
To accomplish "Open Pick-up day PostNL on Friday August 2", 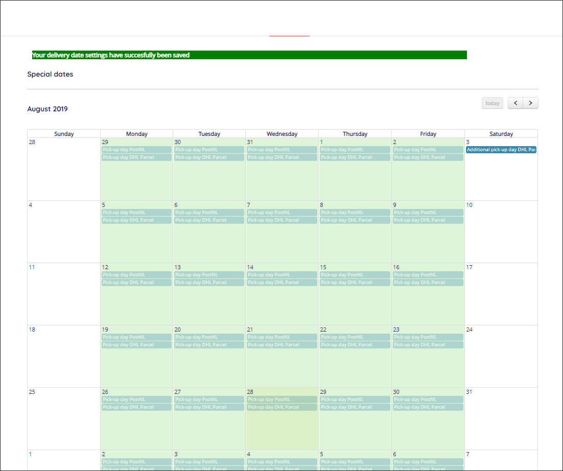I will tap(428, 150).
